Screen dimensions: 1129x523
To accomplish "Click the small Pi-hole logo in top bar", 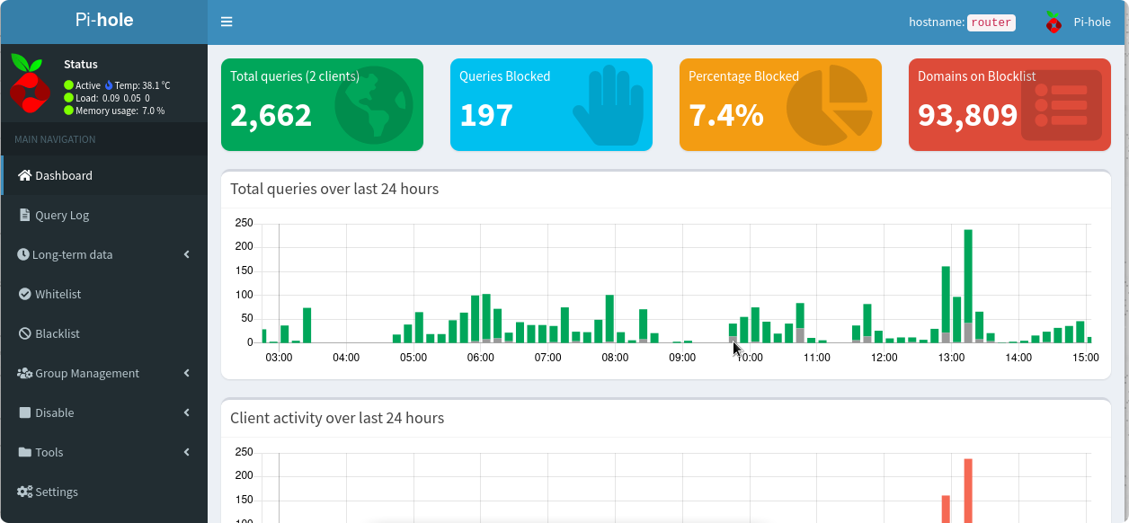I will 1053,22.
